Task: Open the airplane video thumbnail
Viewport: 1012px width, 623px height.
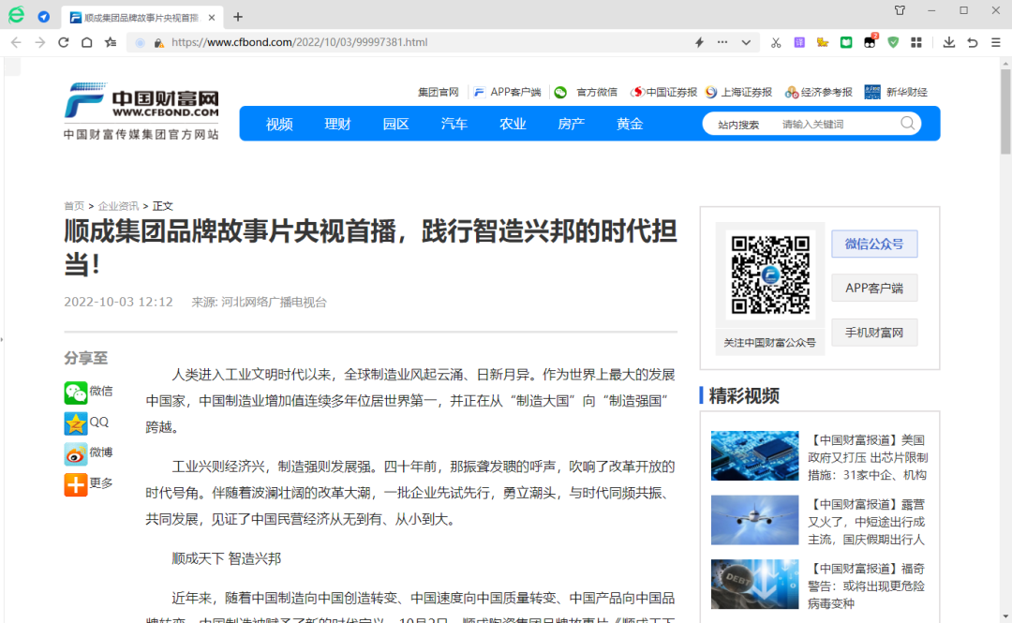Action: [x=754, y=520]
